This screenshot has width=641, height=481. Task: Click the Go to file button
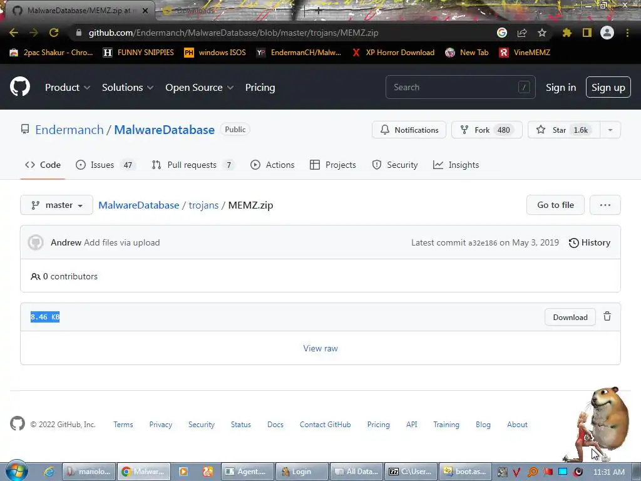tap(555, 205)
